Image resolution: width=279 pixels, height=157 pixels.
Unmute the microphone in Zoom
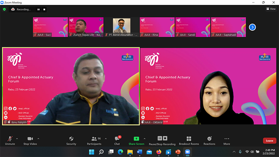click(x=10, y=141)
